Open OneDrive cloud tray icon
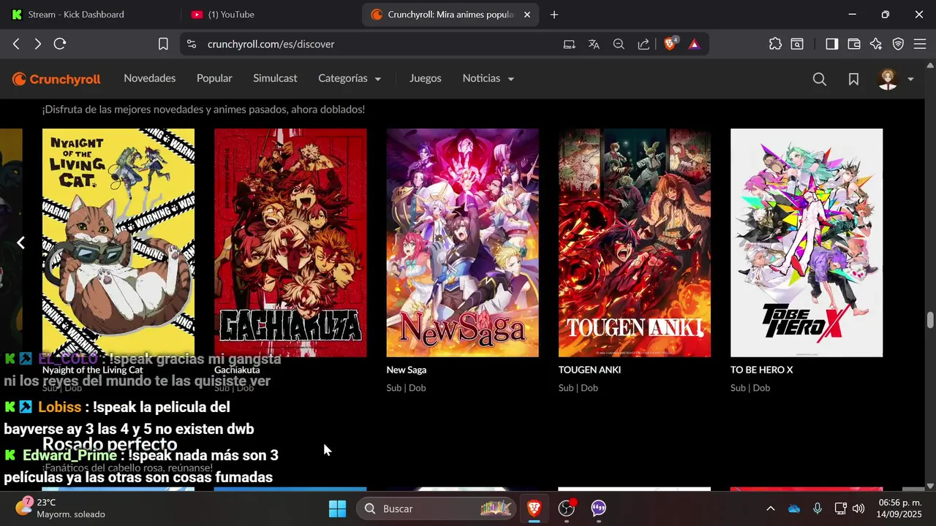 pyautogui.click(x=794, y=508)
